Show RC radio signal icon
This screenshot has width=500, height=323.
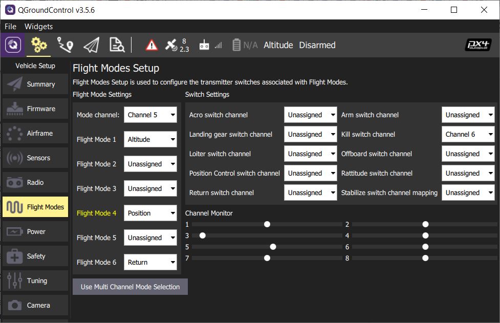point(204,45)
